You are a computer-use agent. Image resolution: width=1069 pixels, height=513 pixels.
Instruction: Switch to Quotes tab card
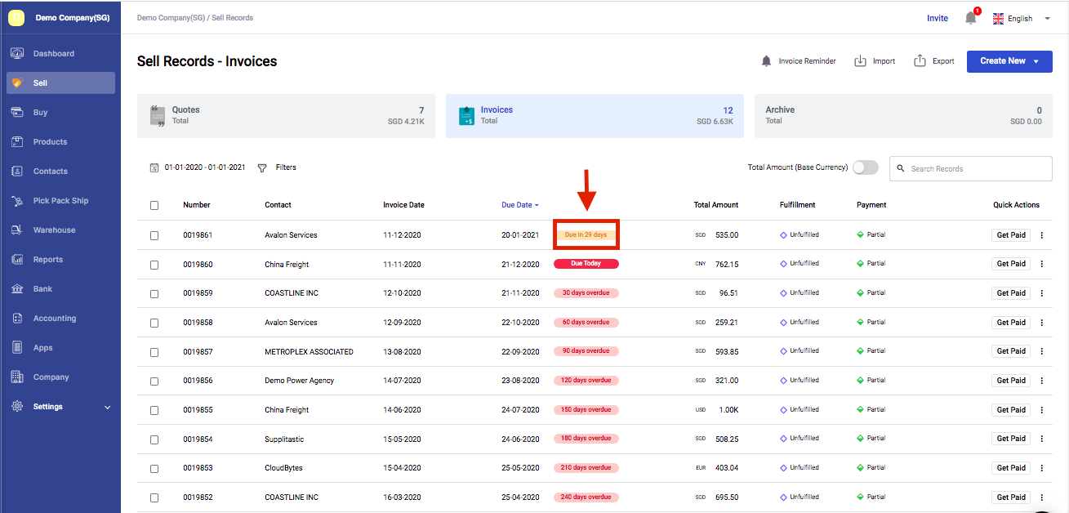coord(286,115)
